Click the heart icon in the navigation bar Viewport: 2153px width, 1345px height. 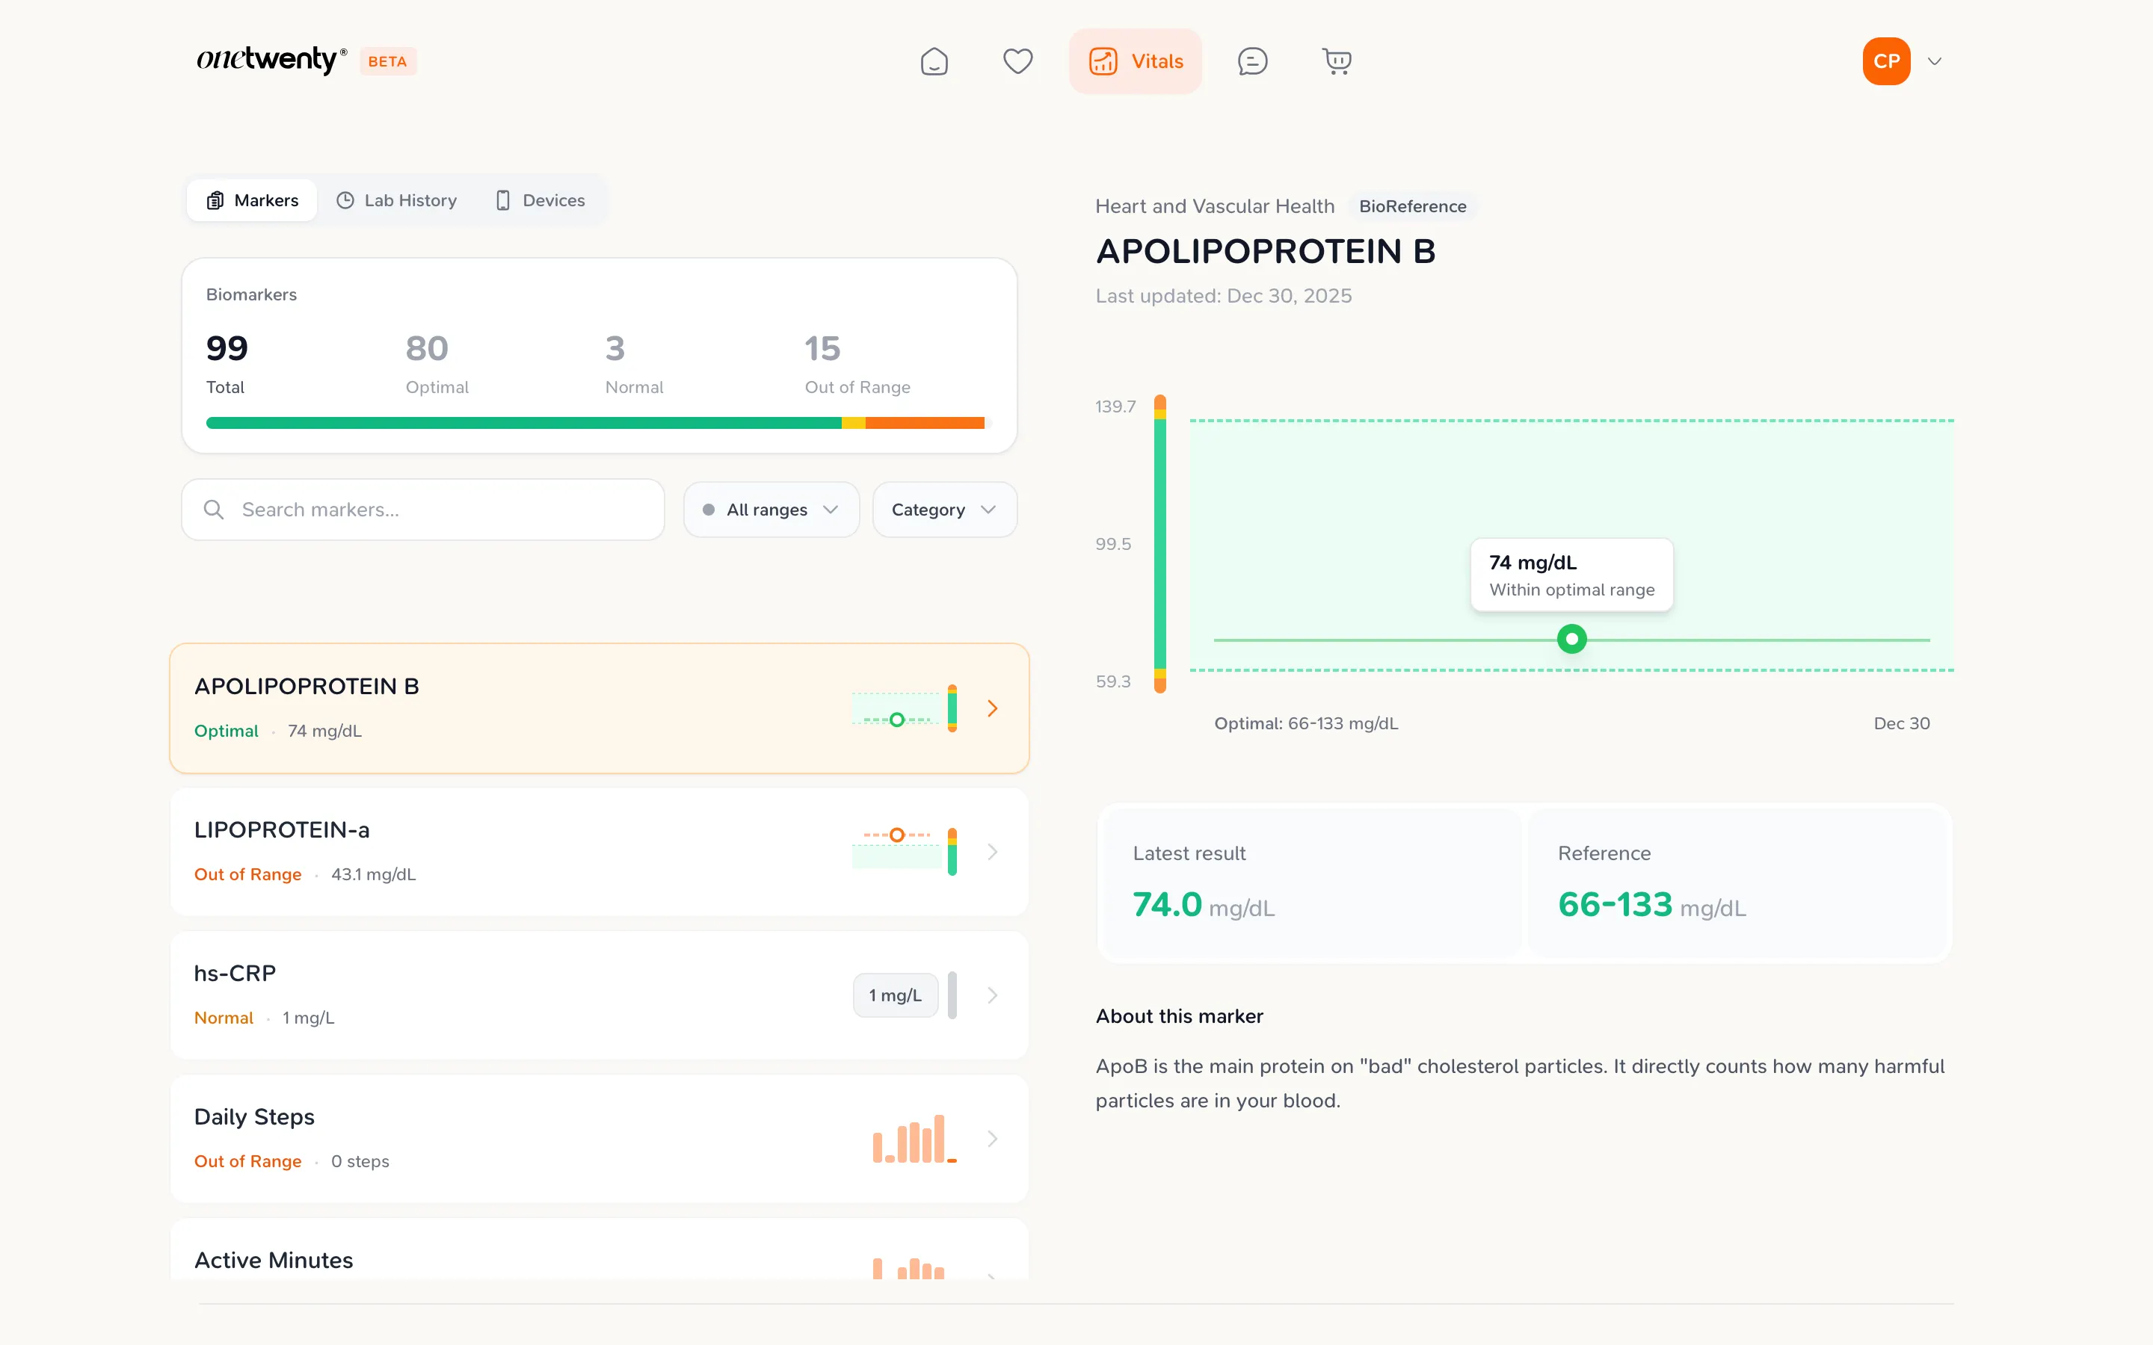pos(1017,61)
